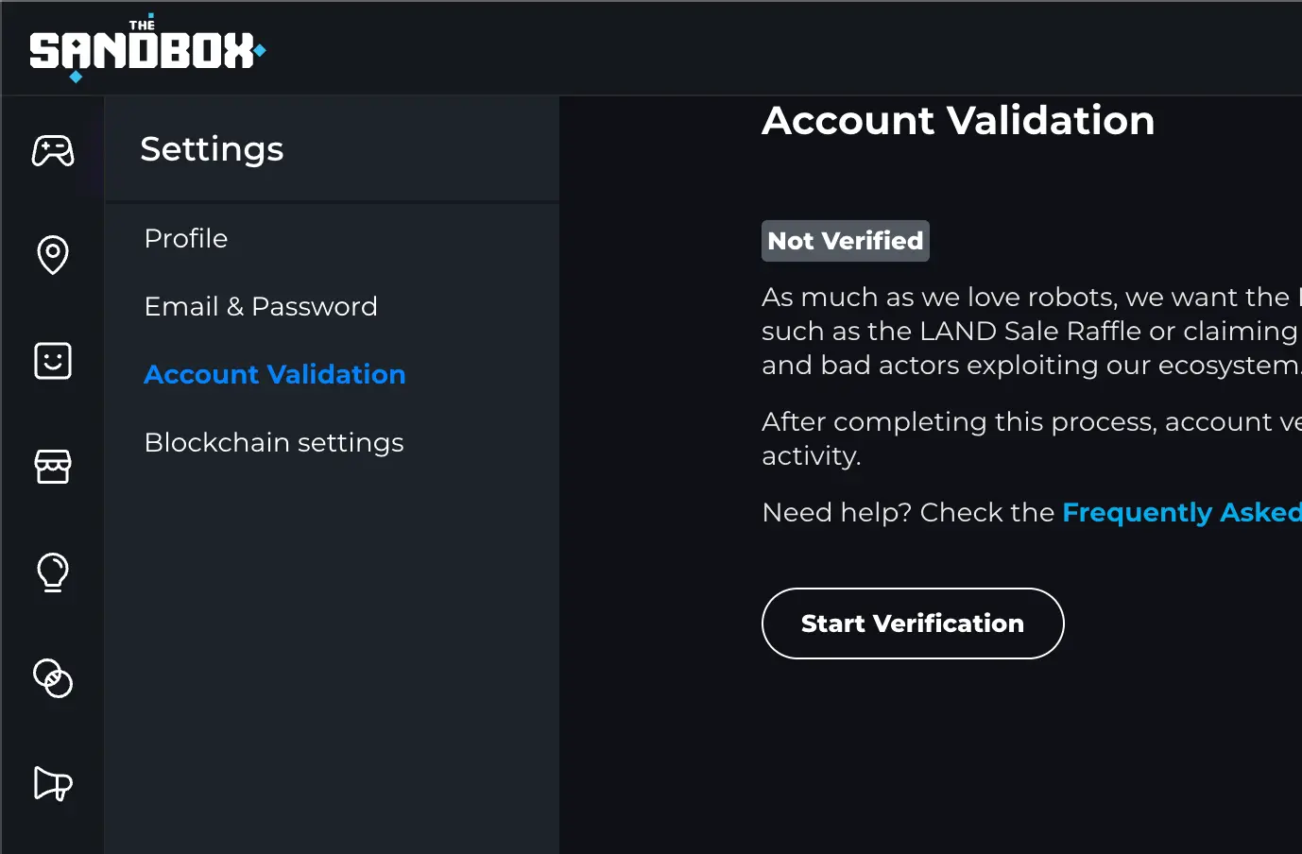1302x854 pixels.
Task: Click the Not Verified status badge
Action: pos(846,241)
